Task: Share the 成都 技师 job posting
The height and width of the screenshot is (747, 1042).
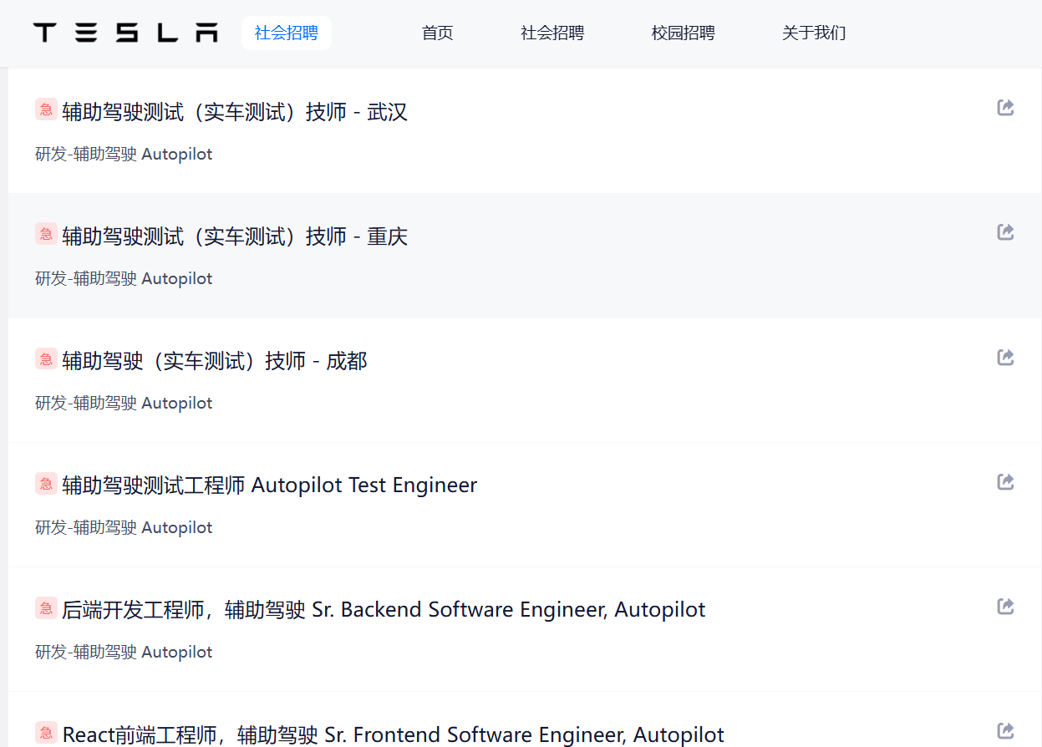Action: pos(1006,358)
